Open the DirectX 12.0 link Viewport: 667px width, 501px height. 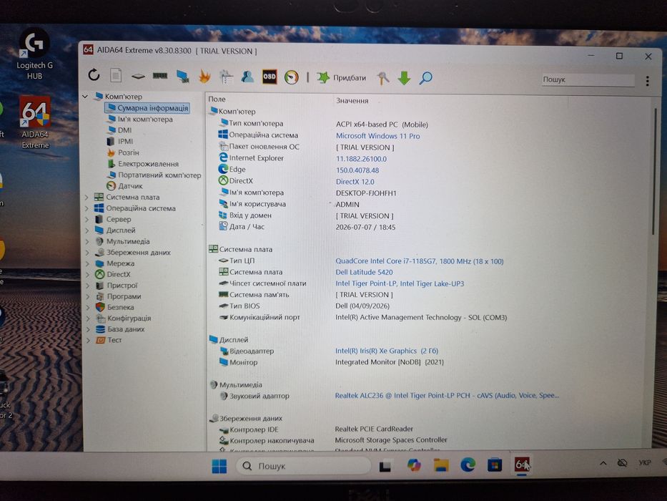click(x=355, y=182)
